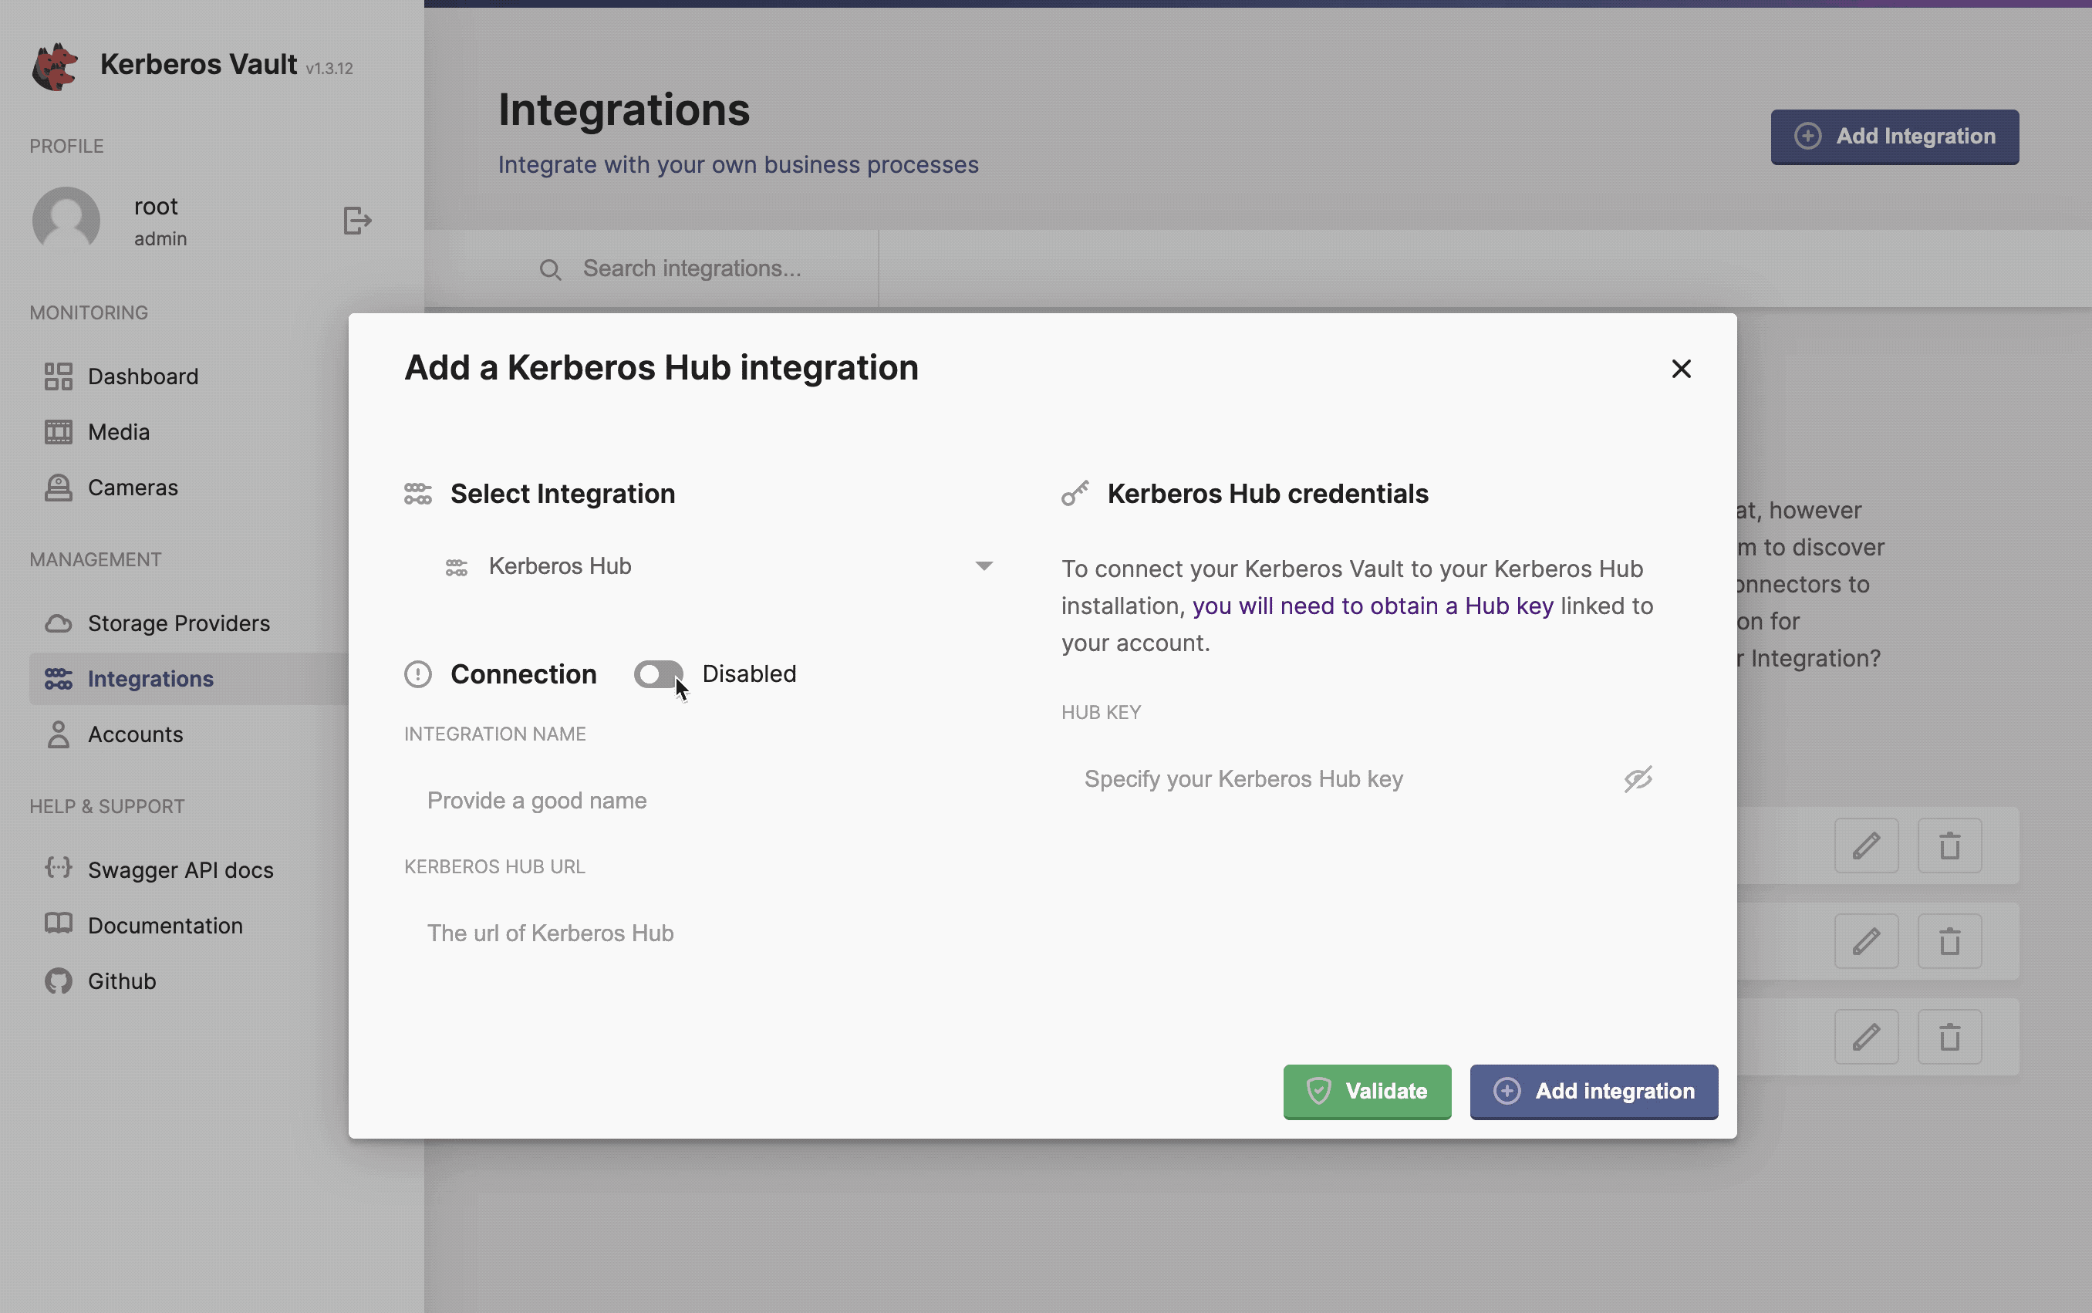Validate the Kerberos Hub credentials

(1365, 1092)
